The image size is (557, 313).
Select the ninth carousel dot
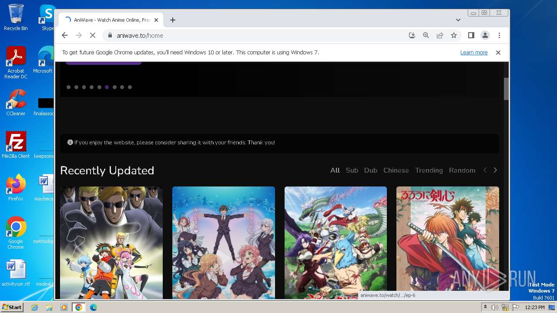tap(130, 87)
